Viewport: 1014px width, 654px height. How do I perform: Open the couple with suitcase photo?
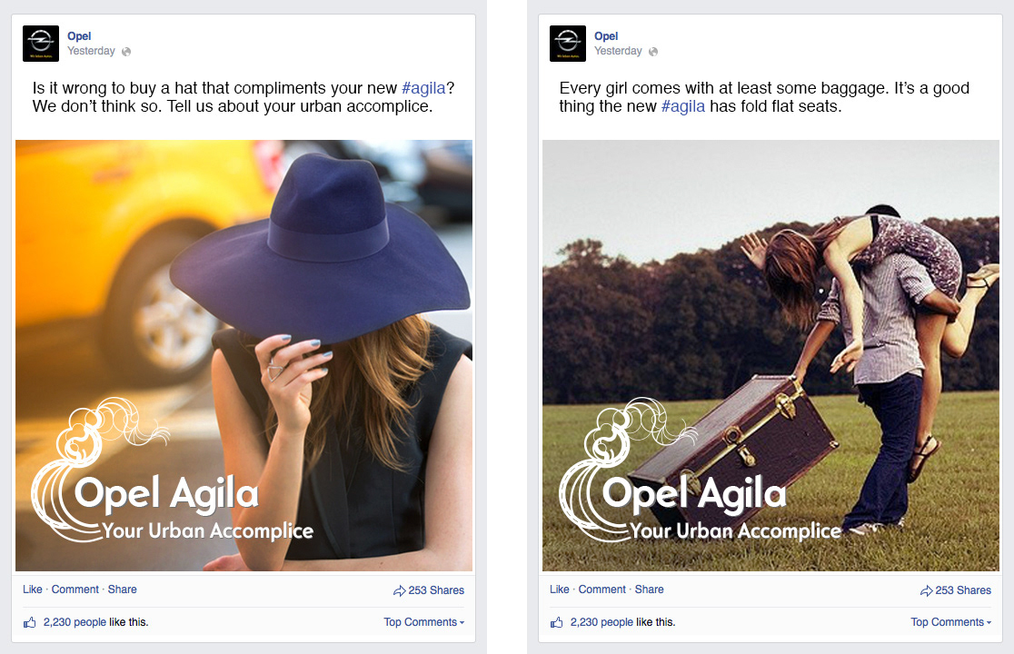click(770, 355)
